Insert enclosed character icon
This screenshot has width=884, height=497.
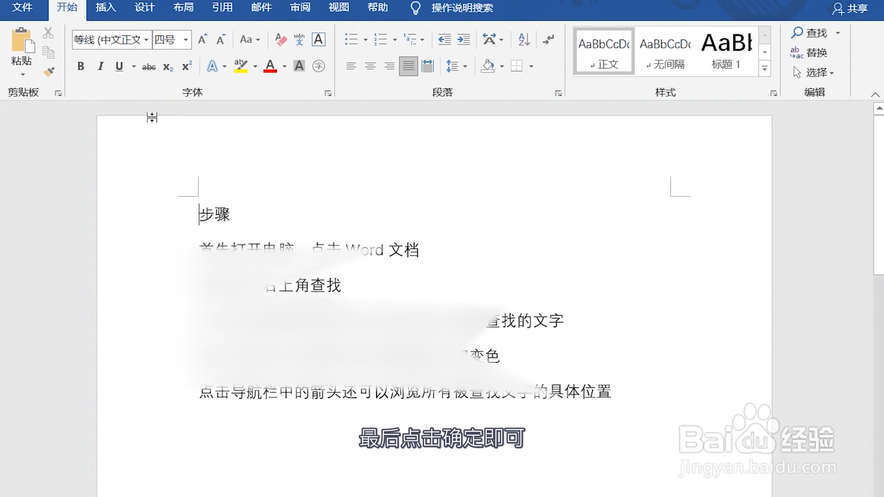(x=319, y=66)
